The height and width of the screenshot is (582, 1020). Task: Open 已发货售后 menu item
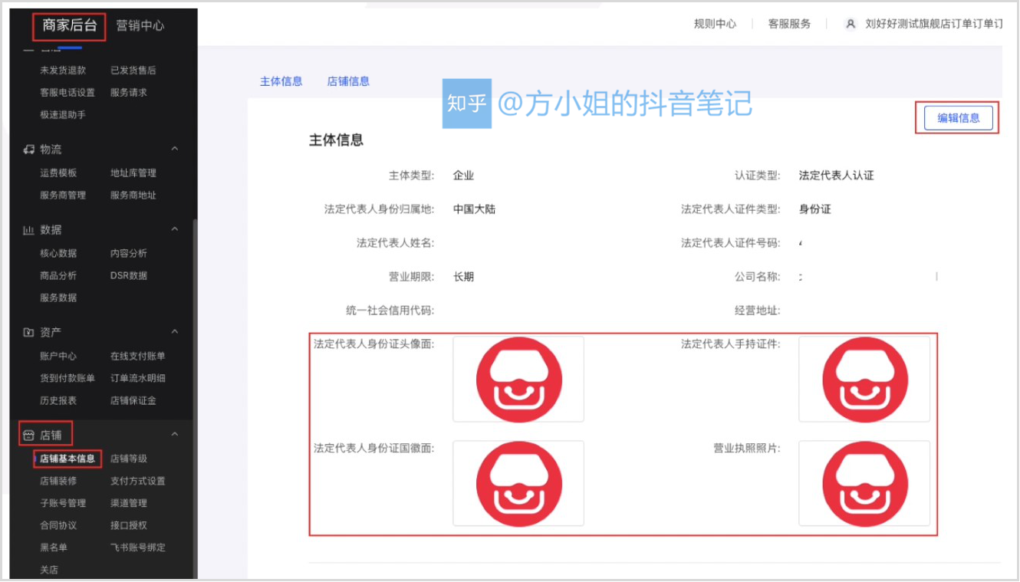pyautogui.click(x=133, y=71)
